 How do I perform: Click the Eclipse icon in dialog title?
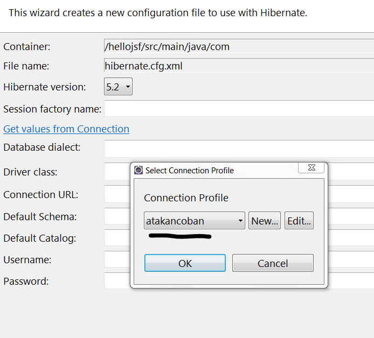pos(138,170)
